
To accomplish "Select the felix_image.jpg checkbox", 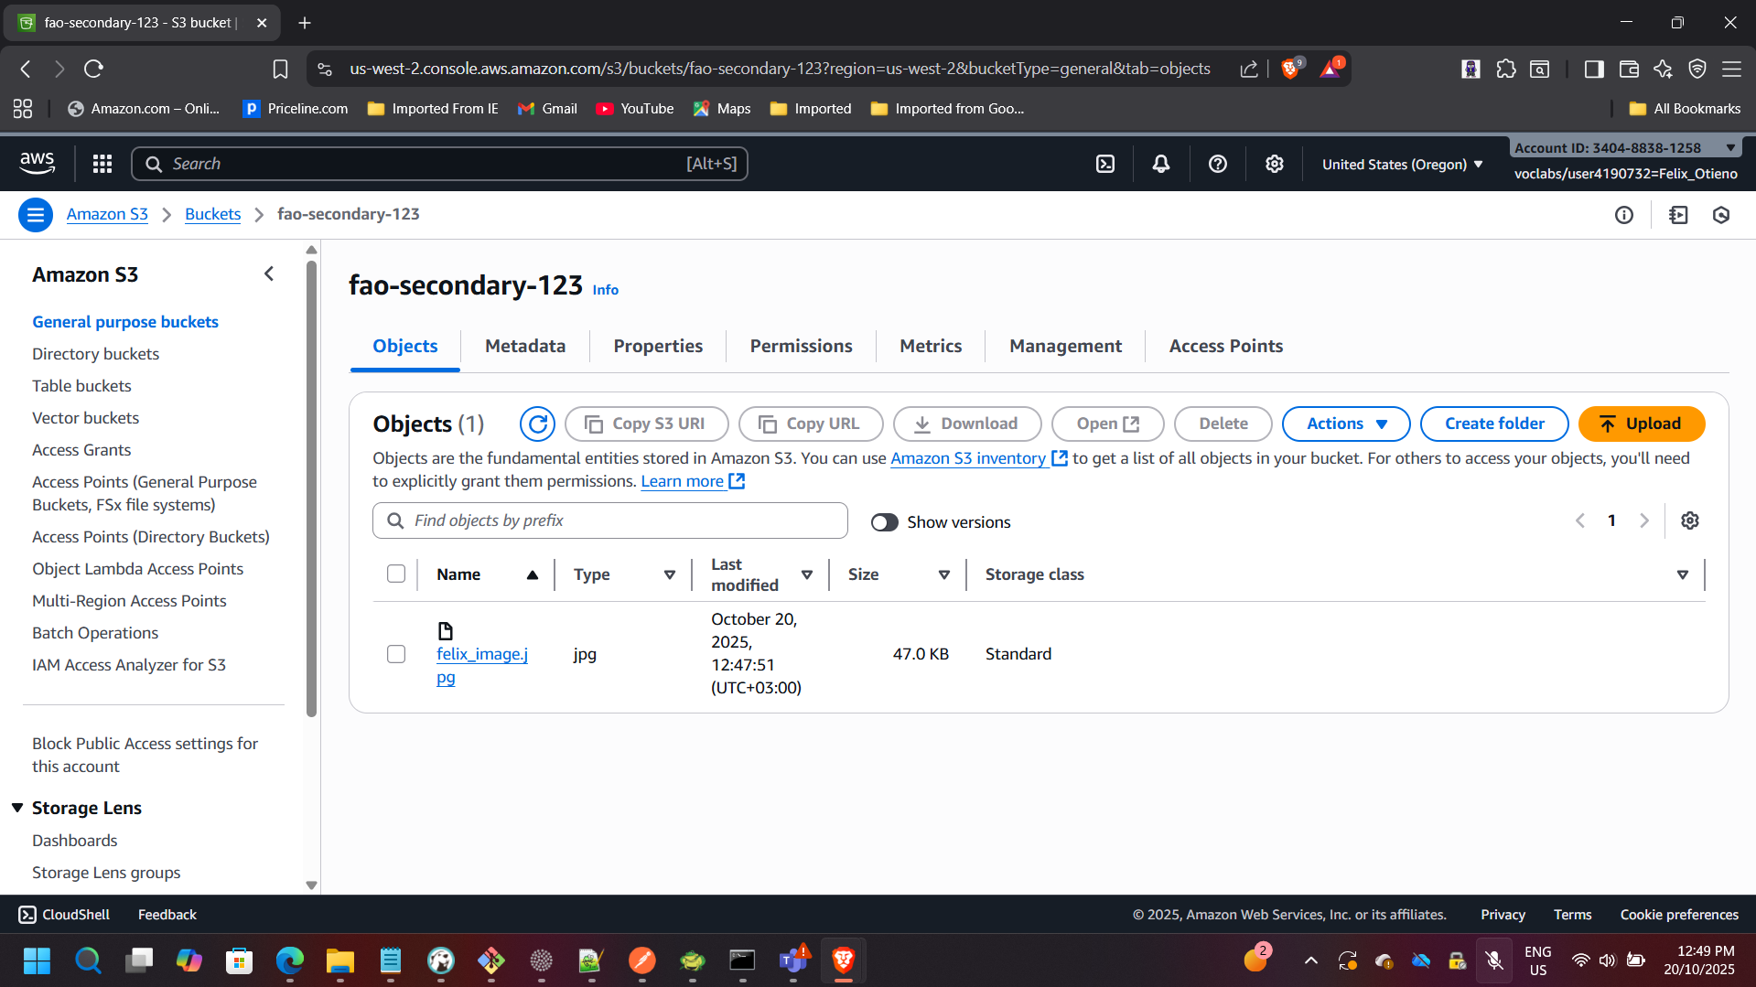I will pyautogui.click(x=396, y=654).
